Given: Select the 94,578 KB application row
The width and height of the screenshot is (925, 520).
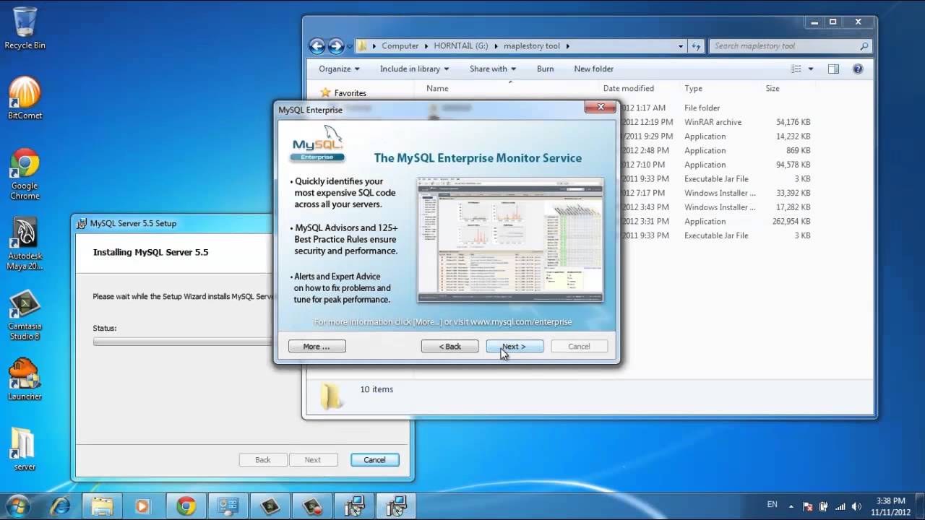Looking at the screenshot, I should [x=715, y=165].
